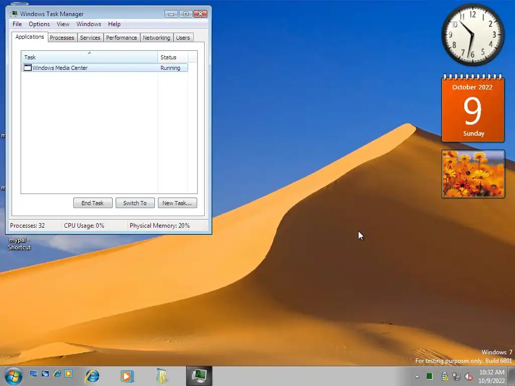
Task: Click Switch To button
Action: tap(135, 203)
